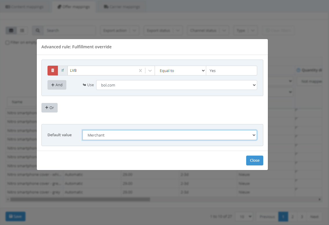
Task: Switch to the Content mappings tab
Action: tap(25, 7)
